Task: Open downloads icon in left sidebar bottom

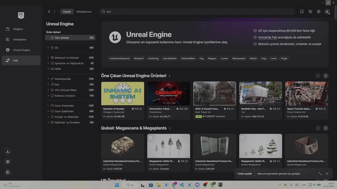Action: [x=8, y=151]
